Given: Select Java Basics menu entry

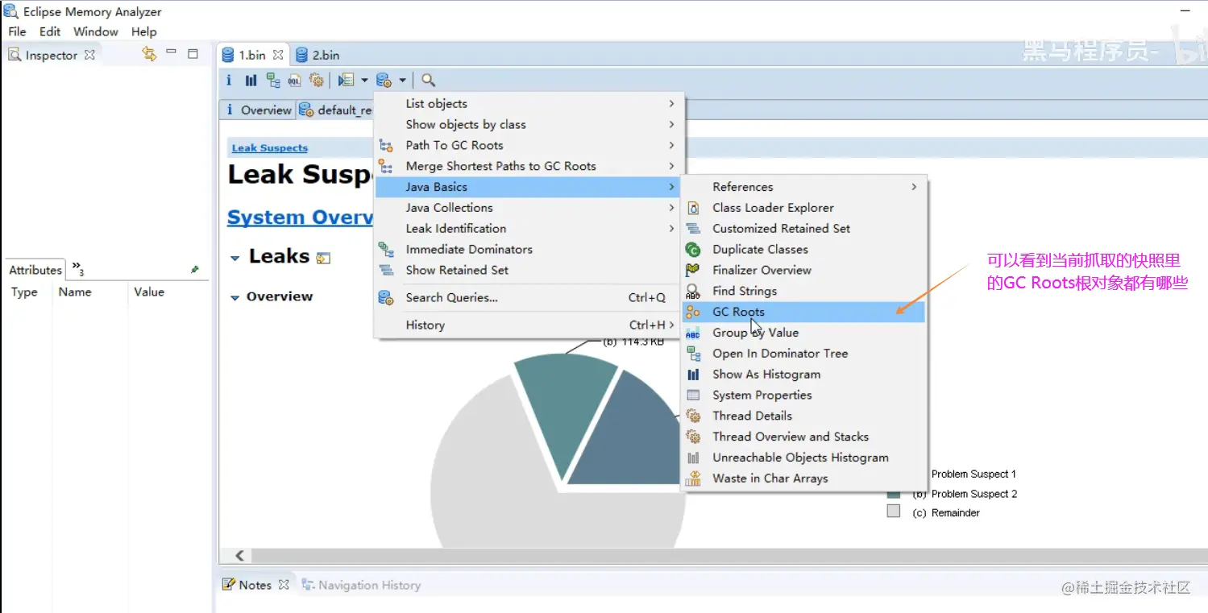Looking at the screenshot, I should 529,187.
